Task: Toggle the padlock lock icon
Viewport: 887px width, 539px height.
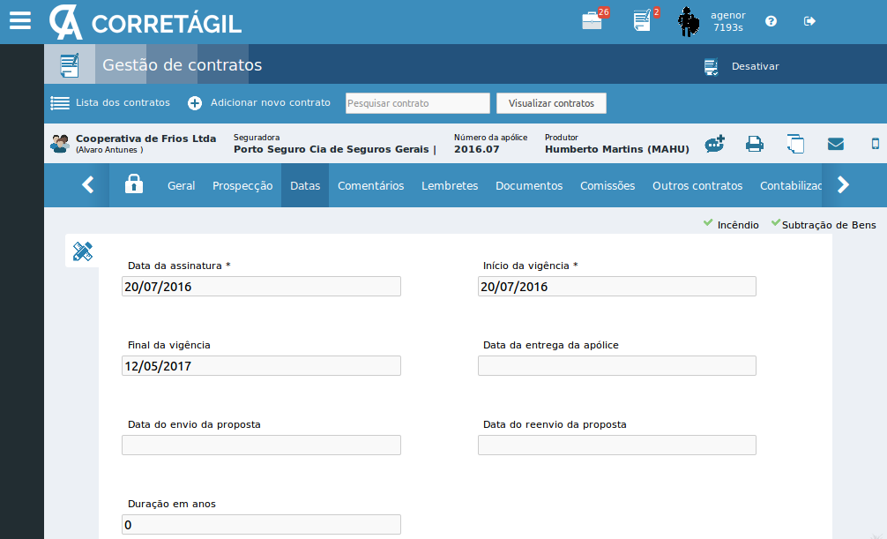Action: (133, 184)
